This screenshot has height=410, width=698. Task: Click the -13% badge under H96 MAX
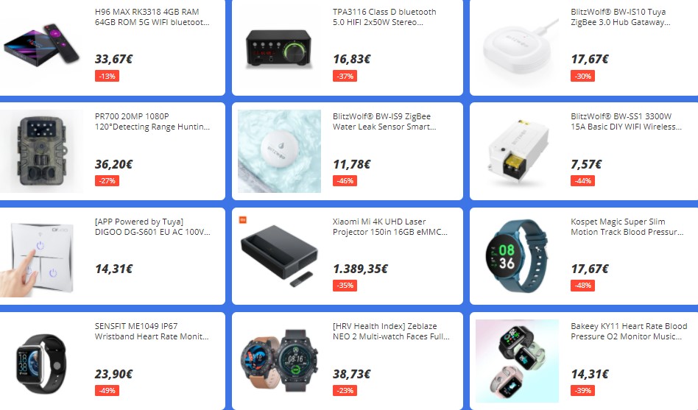pos(107,76)
